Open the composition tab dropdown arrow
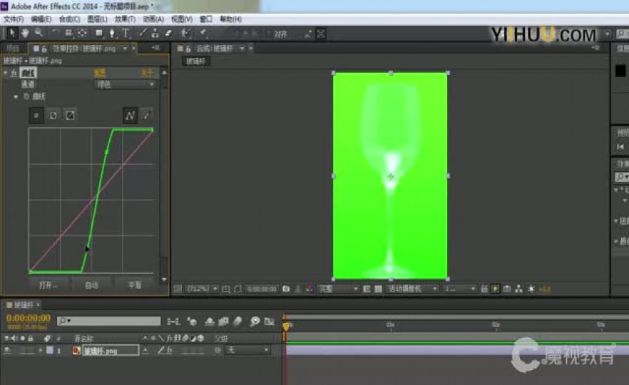 coord(242,48)
